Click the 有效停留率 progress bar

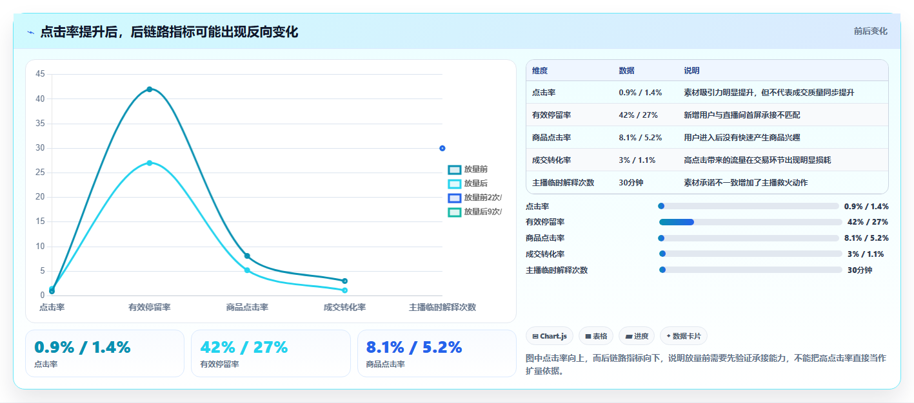click(750, 222)
